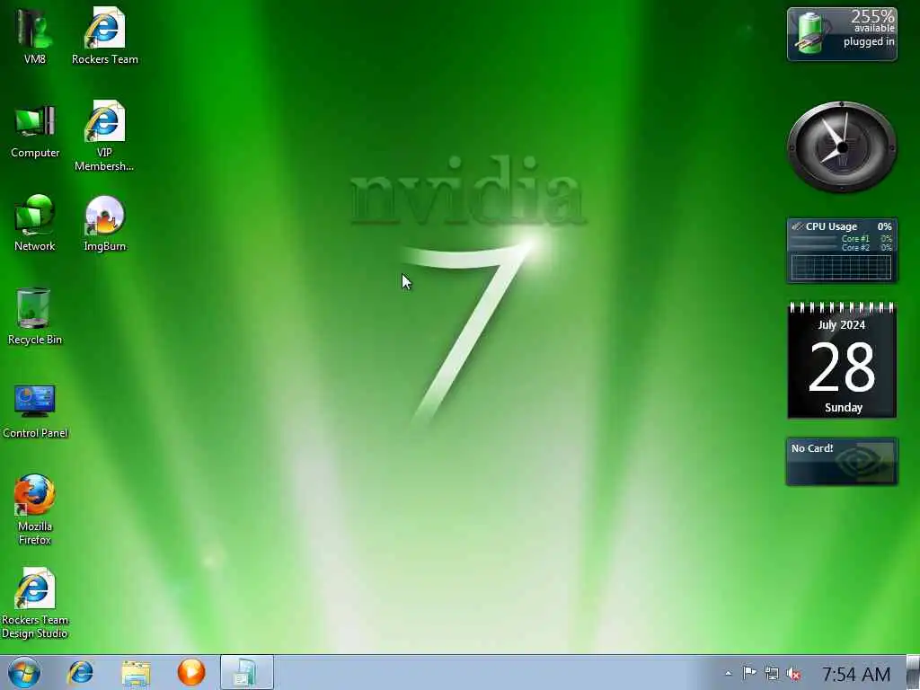Launch Windows Media Player from taskbar
The width and height of the screenshot is (920, 690).
[191, 672]
